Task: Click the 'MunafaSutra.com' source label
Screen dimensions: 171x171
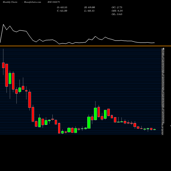Action: [x=32, y=2]
